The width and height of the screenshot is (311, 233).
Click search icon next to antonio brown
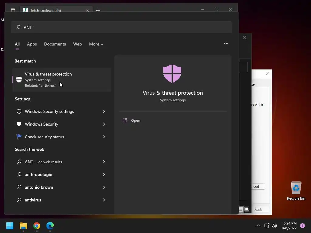pyautogui.click(x=19, y=187)
